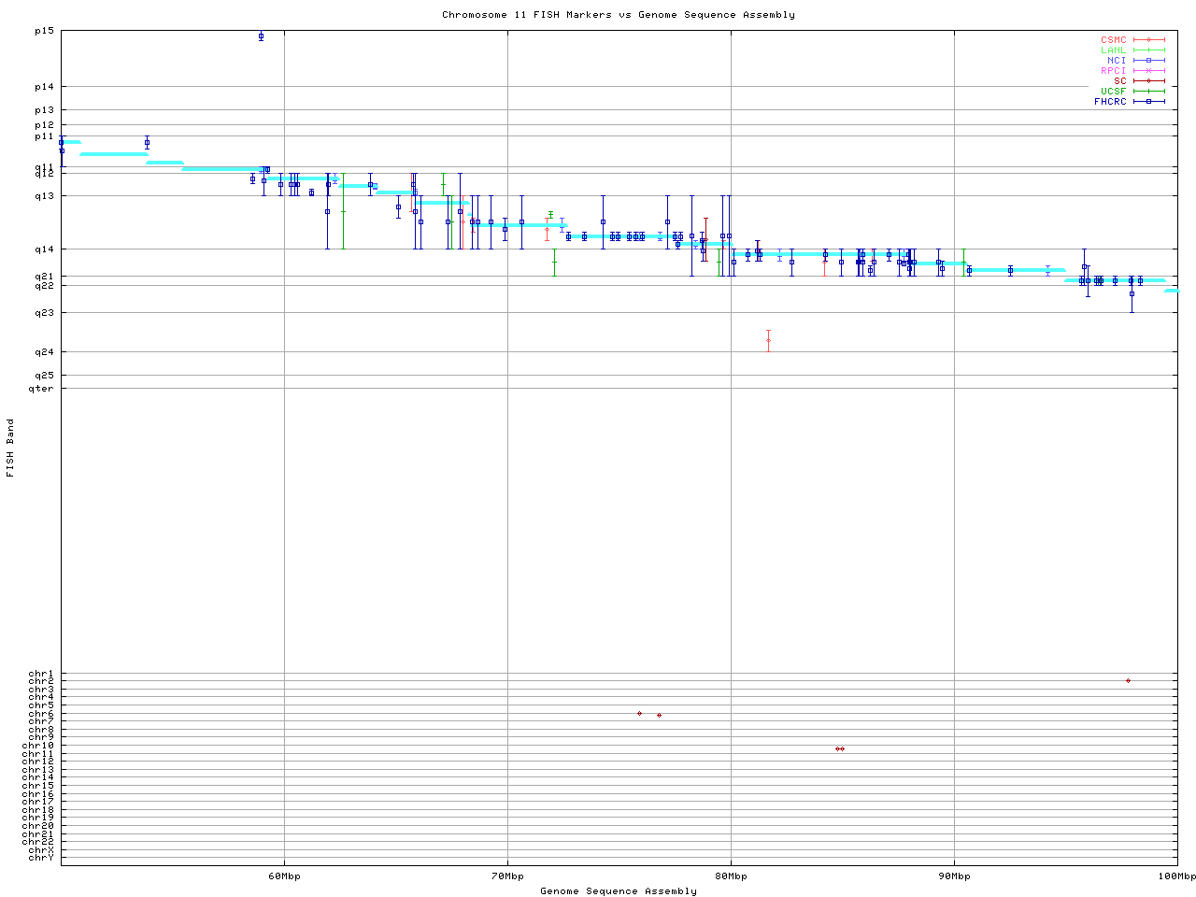Click the UCSF dark green legend symbol
1196x897 pixels.
1148,92
